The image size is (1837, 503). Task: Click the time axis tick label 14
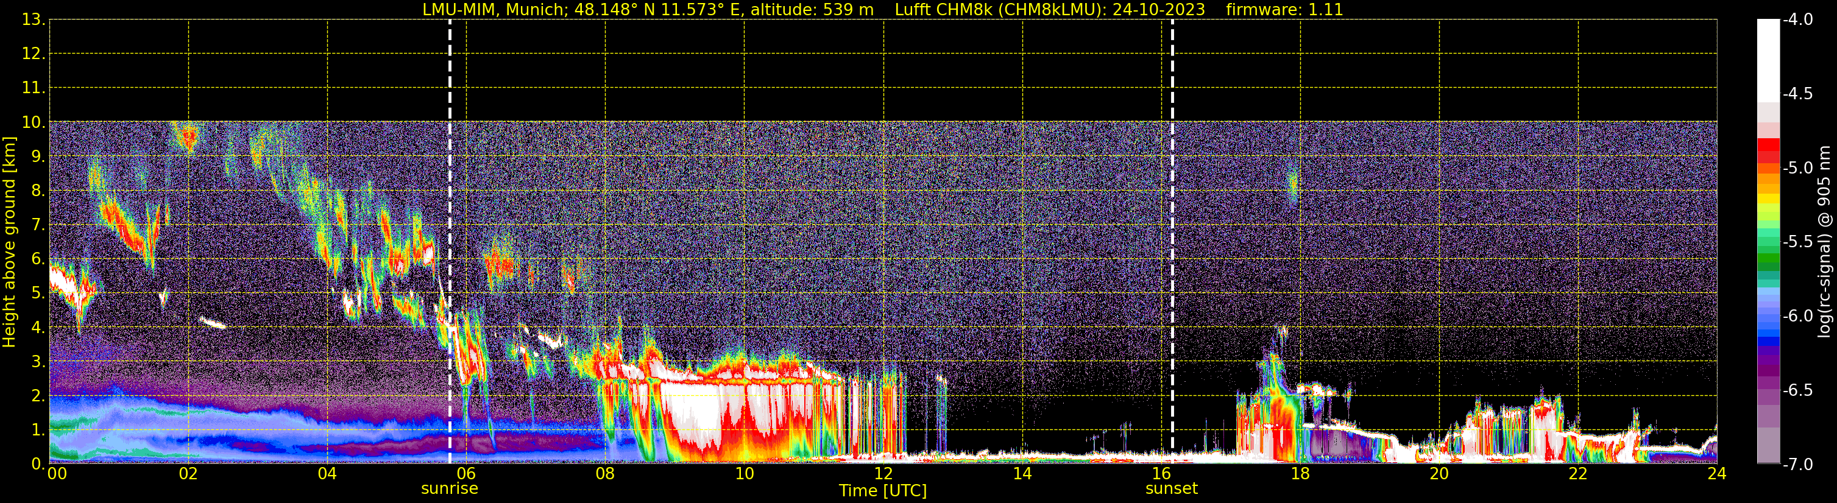(x=1022, y=474)
